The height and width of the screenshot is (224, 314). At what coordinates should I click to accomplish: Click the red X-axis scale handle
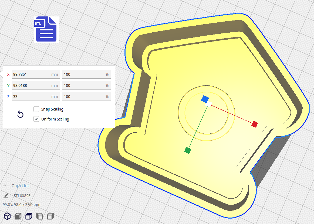click(x=255, y=124)
